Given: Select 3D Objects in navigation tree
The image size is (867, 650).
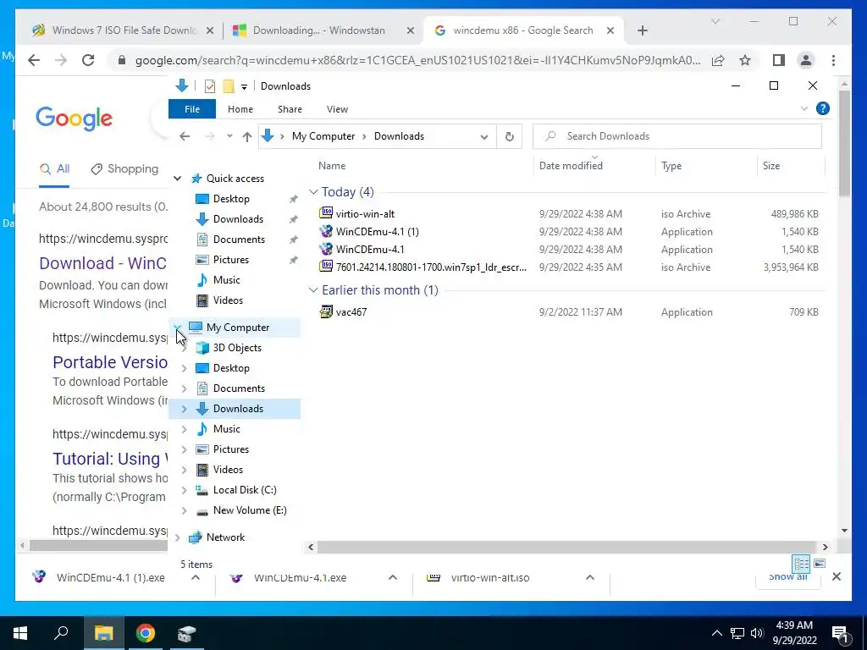Looking at the screenshot, I should tap(237, 348).
